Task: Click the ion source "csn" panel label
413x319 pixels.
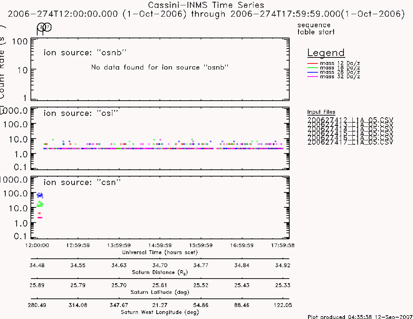Action: (x=82, y=182)
